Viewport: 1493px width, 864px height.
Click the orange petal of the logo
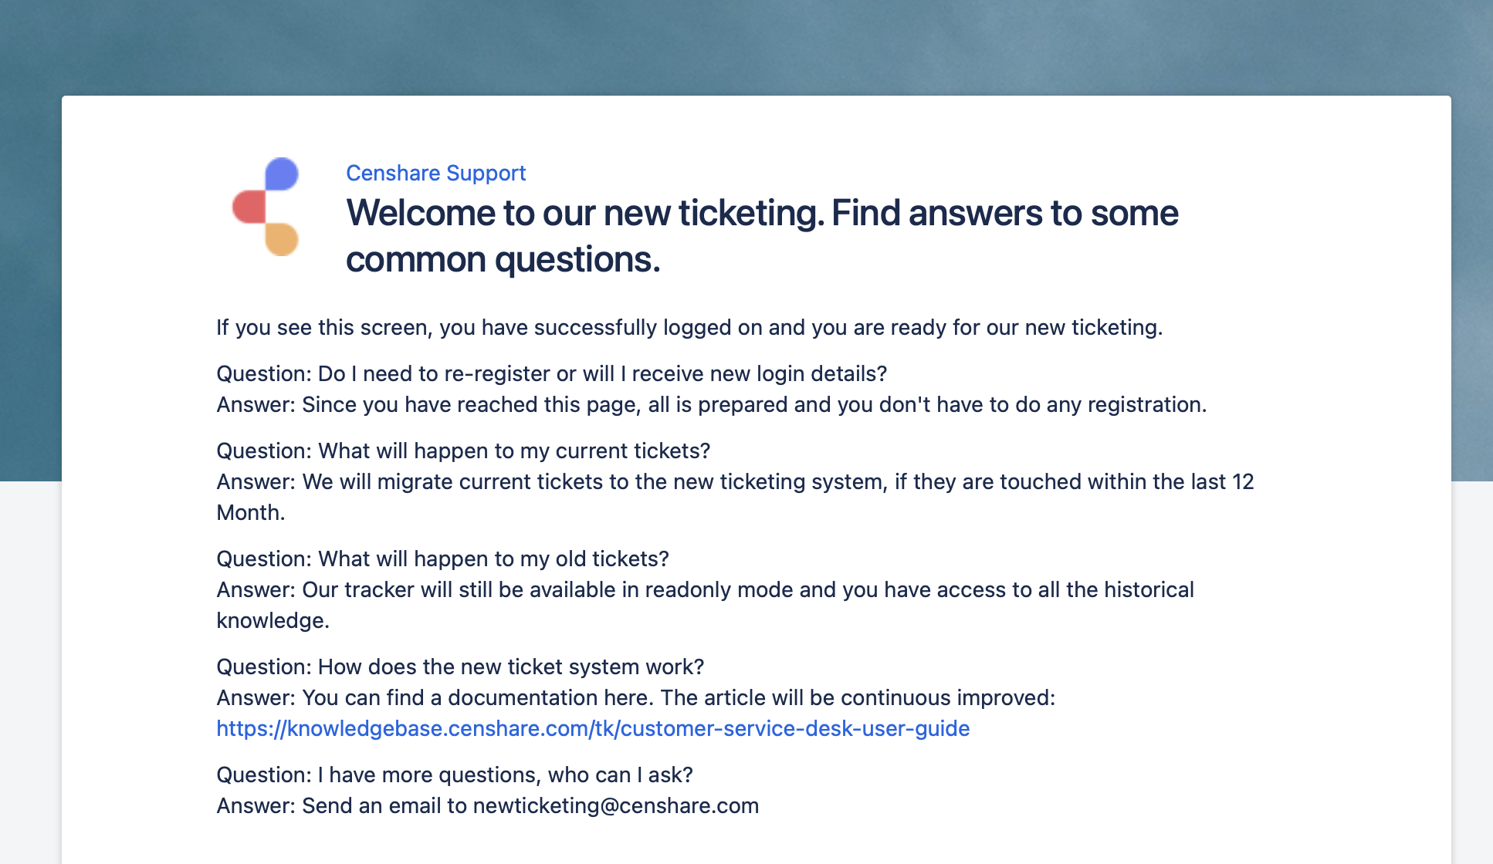(282, 239)
